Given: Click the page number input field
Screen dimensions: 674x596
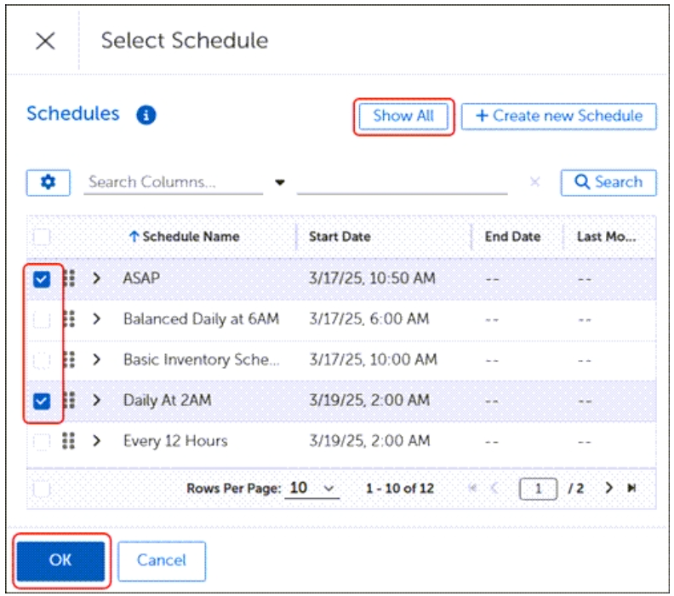Looking at the screenshot, I should 539,489.
